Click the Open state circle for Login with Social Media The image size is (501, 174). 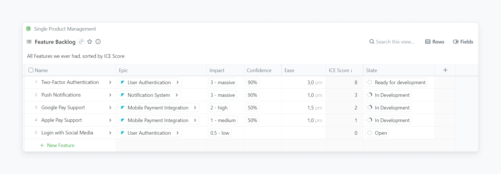click(370, 133)
